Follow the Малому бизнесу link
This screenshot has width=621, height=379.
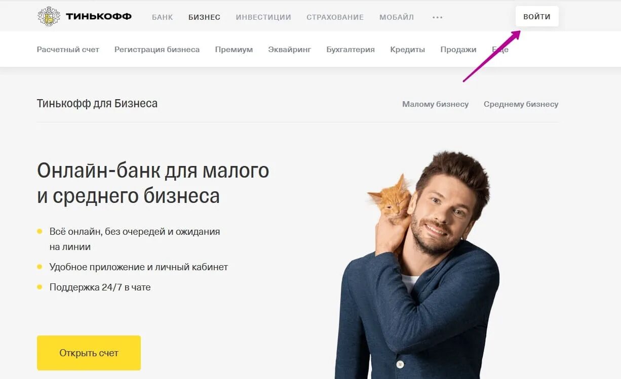[x=436, y=104]
